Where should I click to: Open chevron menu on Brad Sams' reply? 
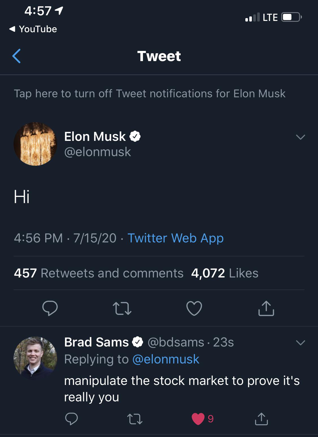(300, 343)
